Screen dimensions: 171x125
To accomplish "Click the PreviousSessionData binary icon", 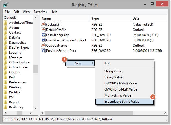I will point(43,51).
